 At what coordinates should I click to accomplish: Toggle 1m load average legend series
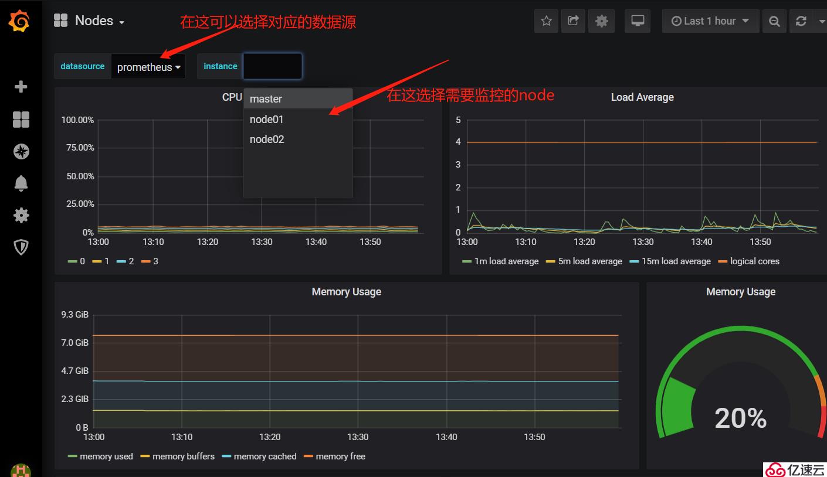coord(500,261)
